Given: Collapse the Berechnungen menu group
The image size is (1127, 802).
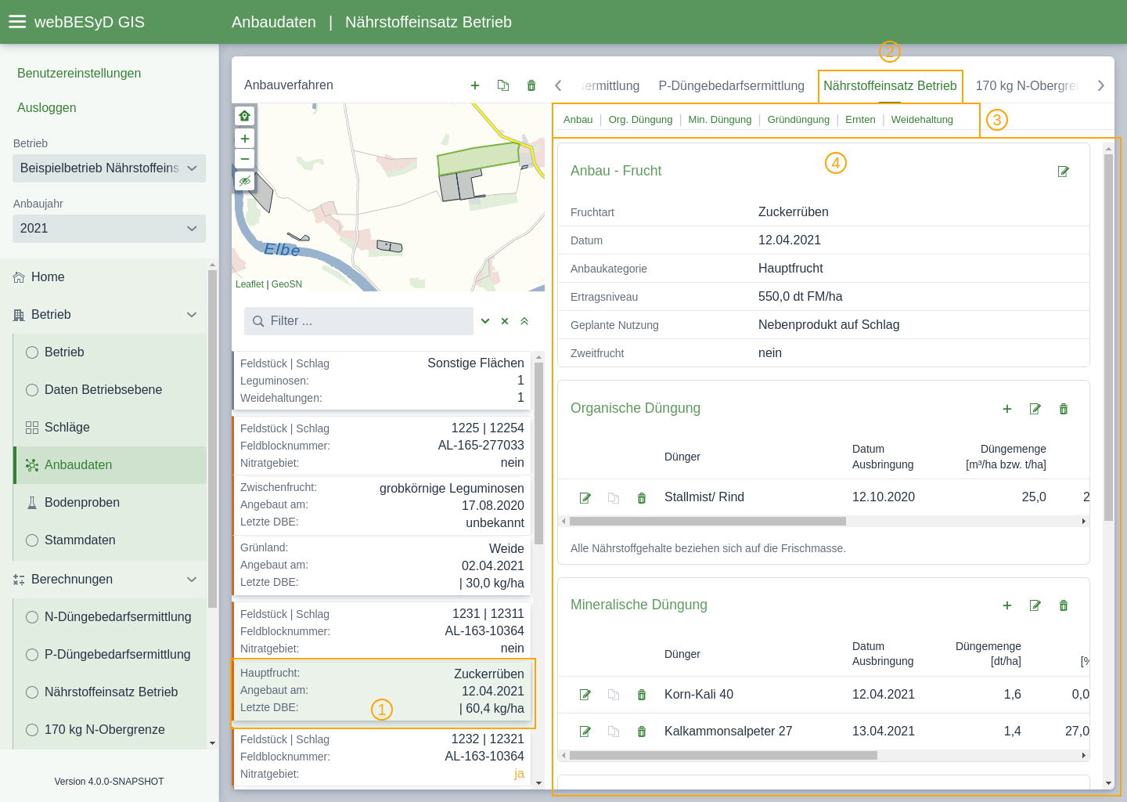Looking at the screenshot, I should point(192,580).
